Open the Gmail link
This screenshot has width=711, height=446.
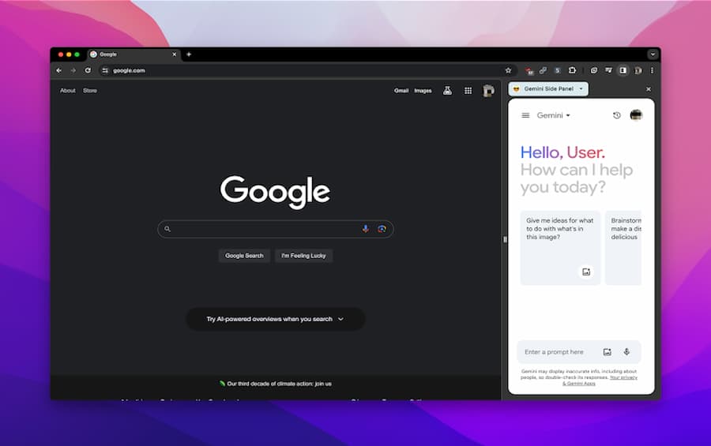[401, 91]
